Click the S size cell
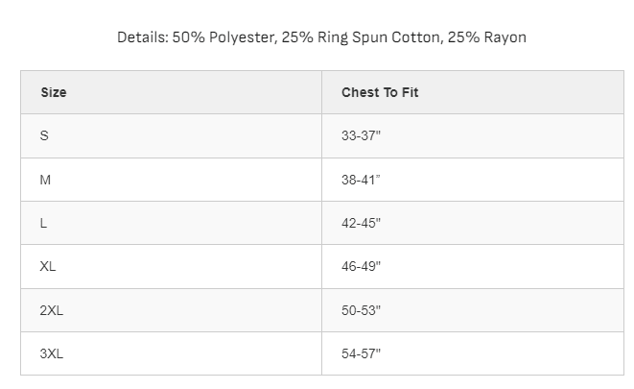Viewport: 634px width, 389px height. point(171,135)
